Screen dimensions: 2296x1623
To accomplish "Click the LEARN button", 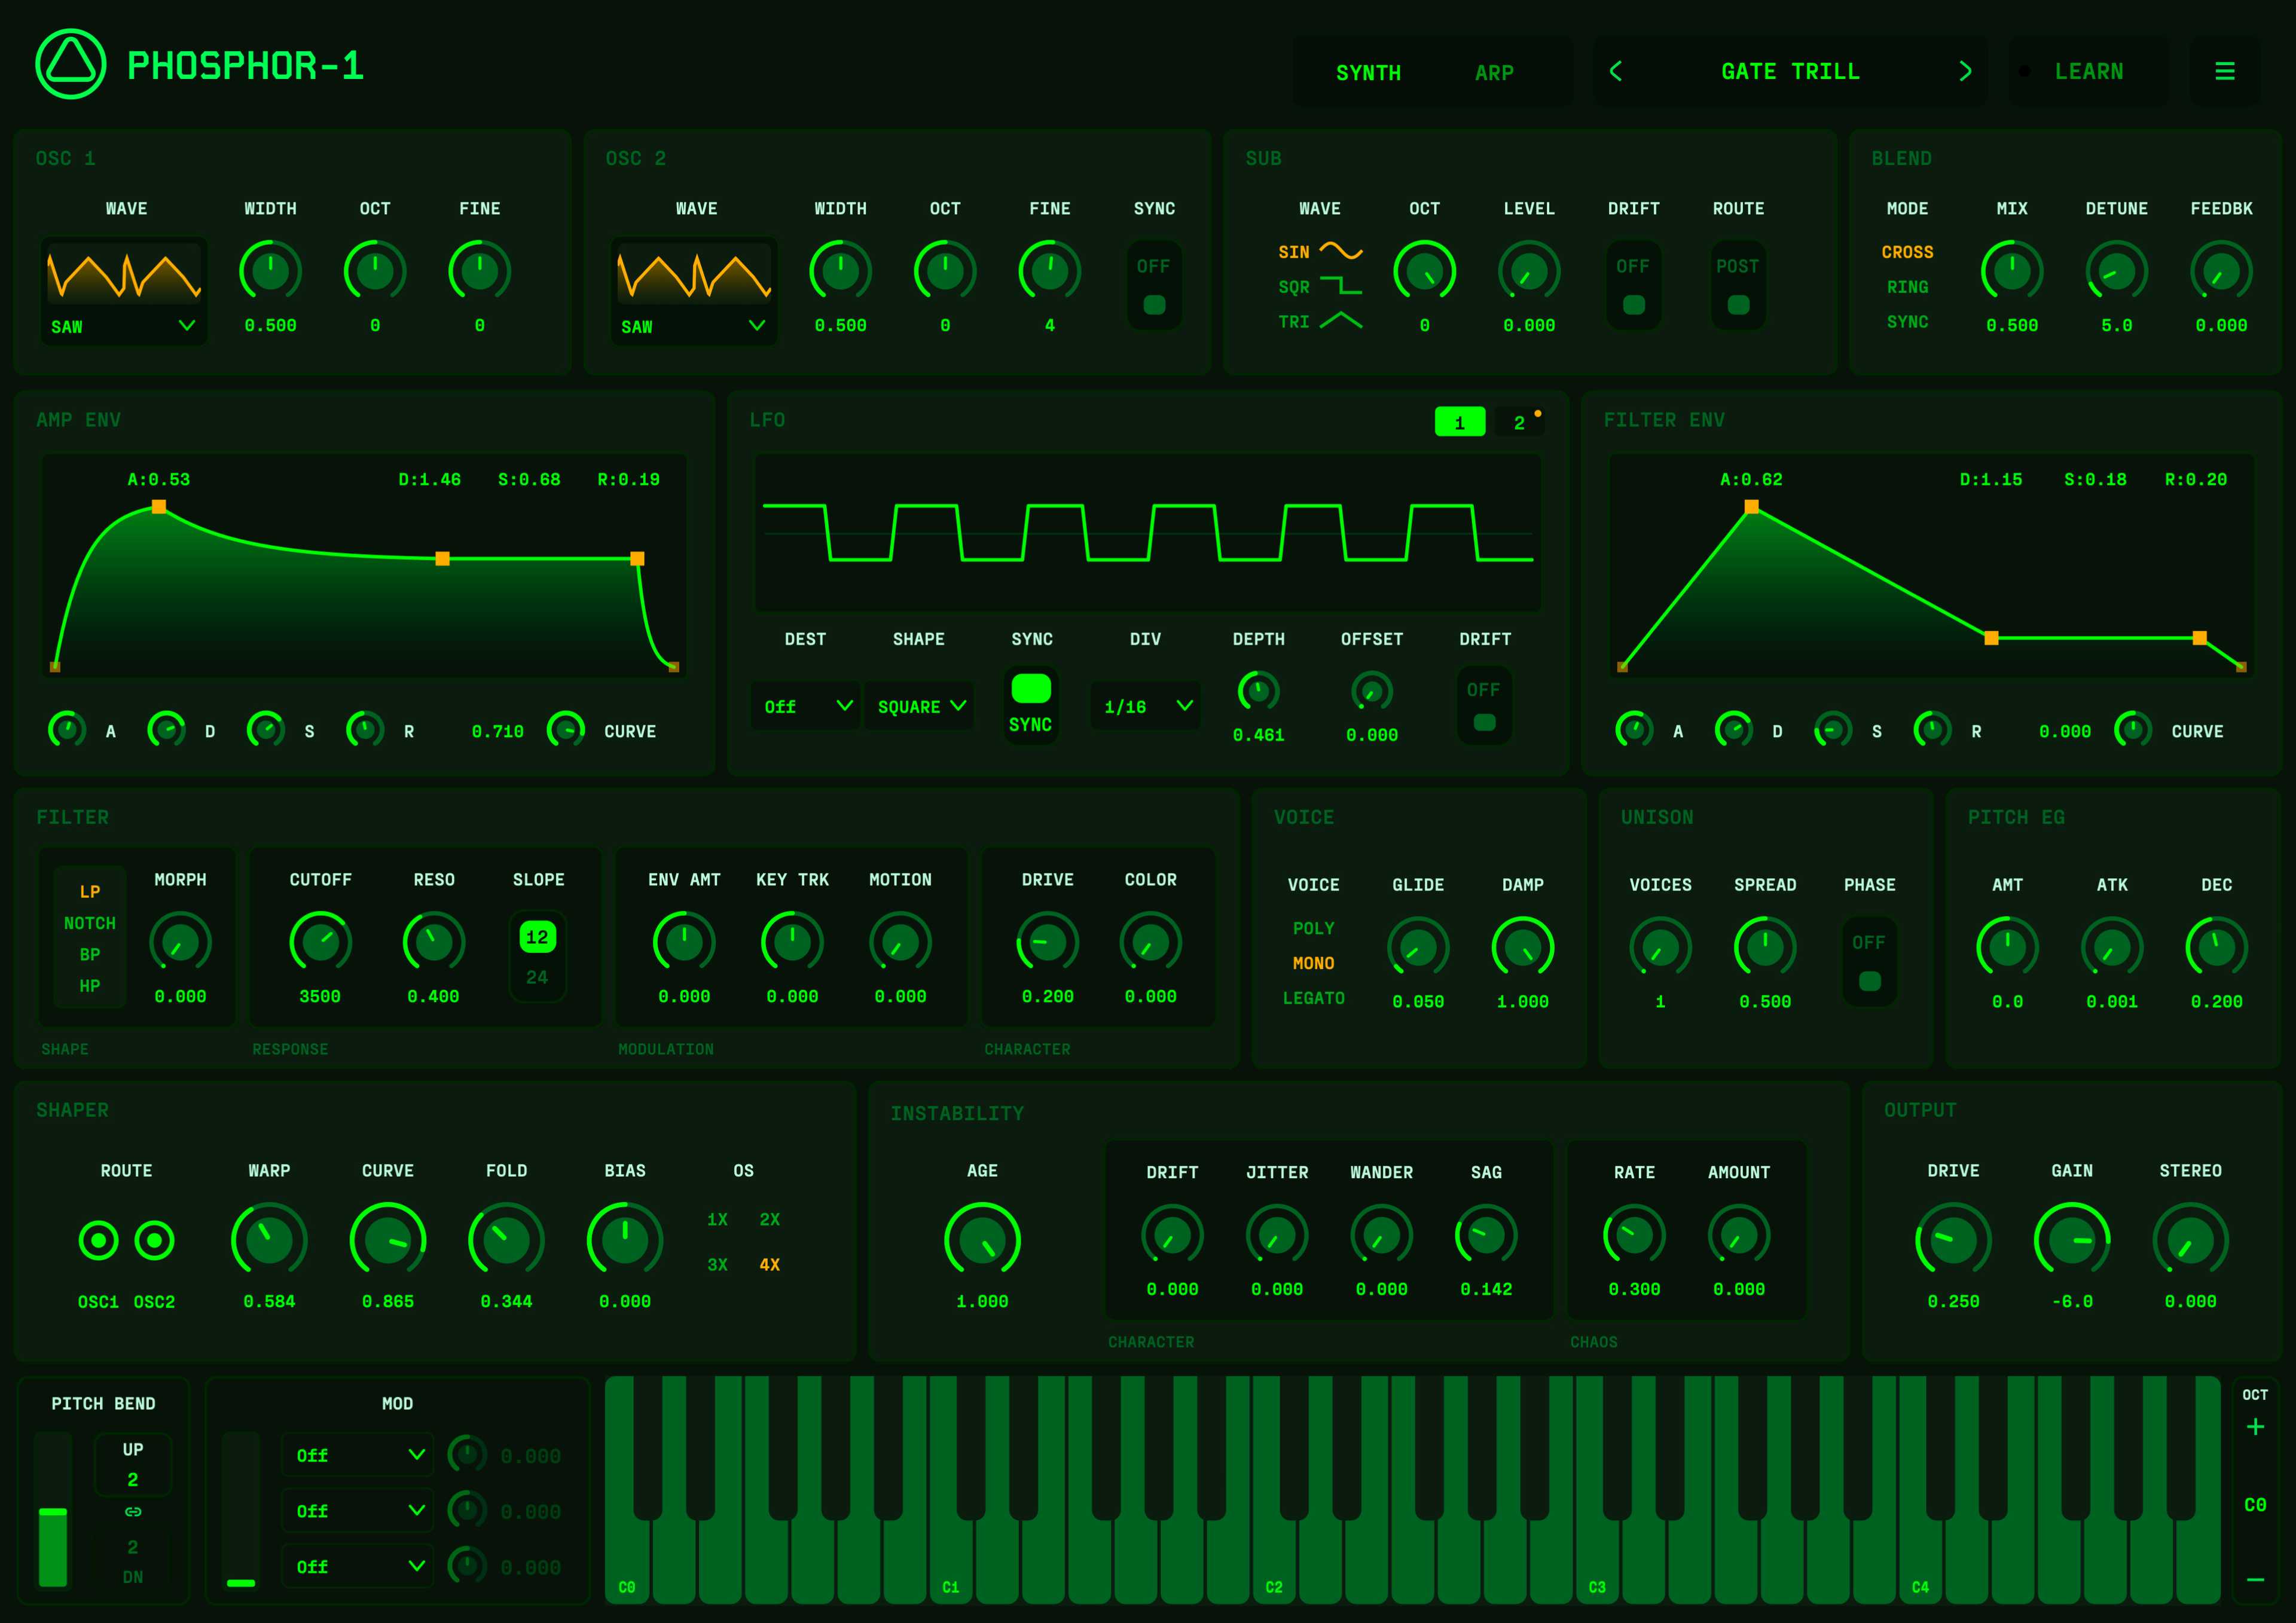I will (x=2088, y=71).
